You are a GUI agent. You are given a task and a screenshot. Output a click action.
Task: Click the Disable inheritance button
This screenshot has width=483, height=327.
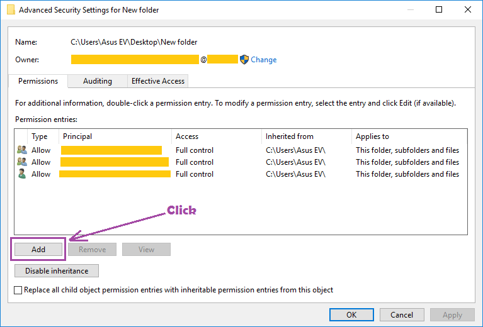coord(57,271)
